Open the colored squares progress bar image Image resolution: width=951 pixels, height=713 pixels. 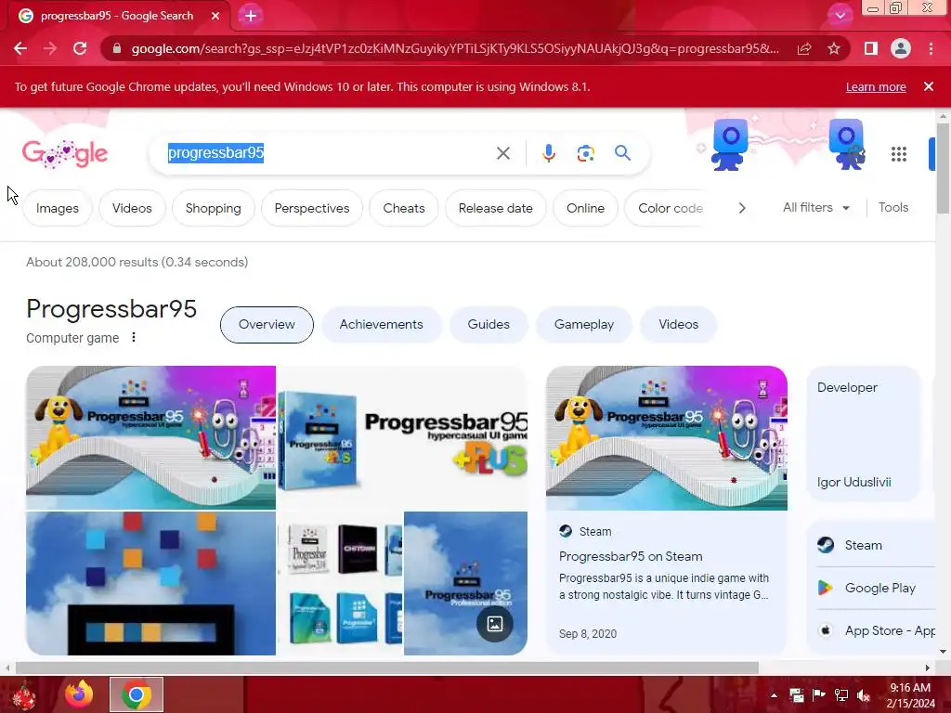click(x=151, y=583)
